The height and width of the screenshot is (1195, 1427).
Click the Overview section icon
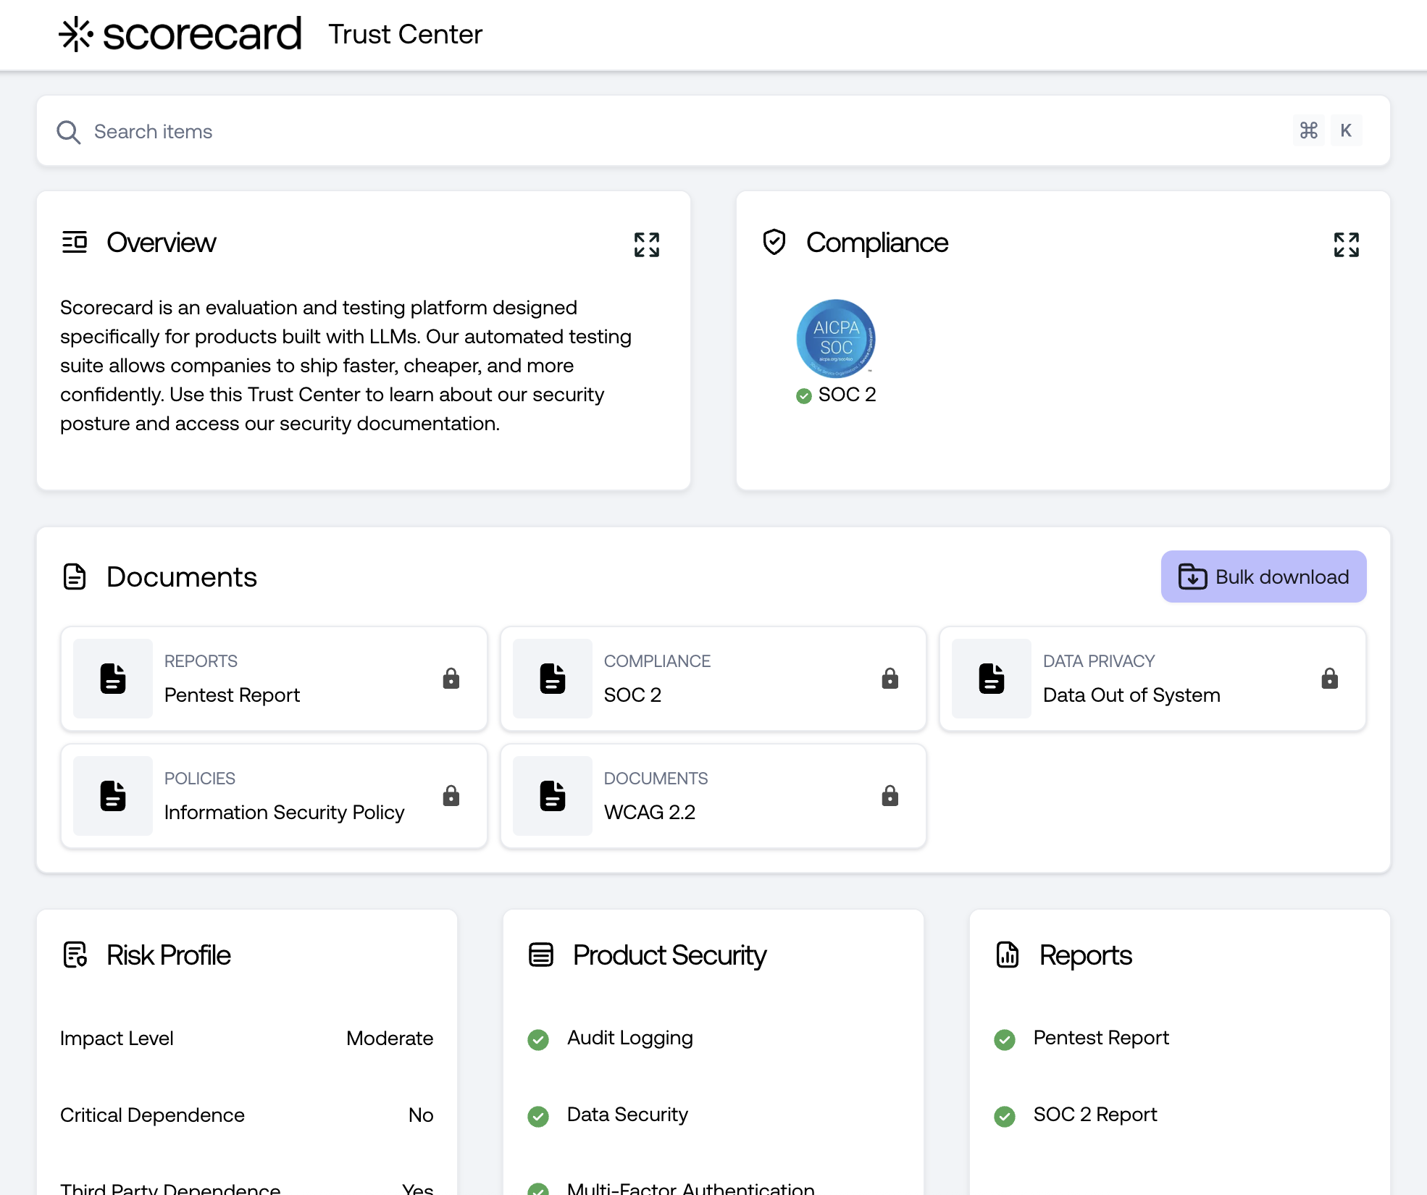click(75, 242)
